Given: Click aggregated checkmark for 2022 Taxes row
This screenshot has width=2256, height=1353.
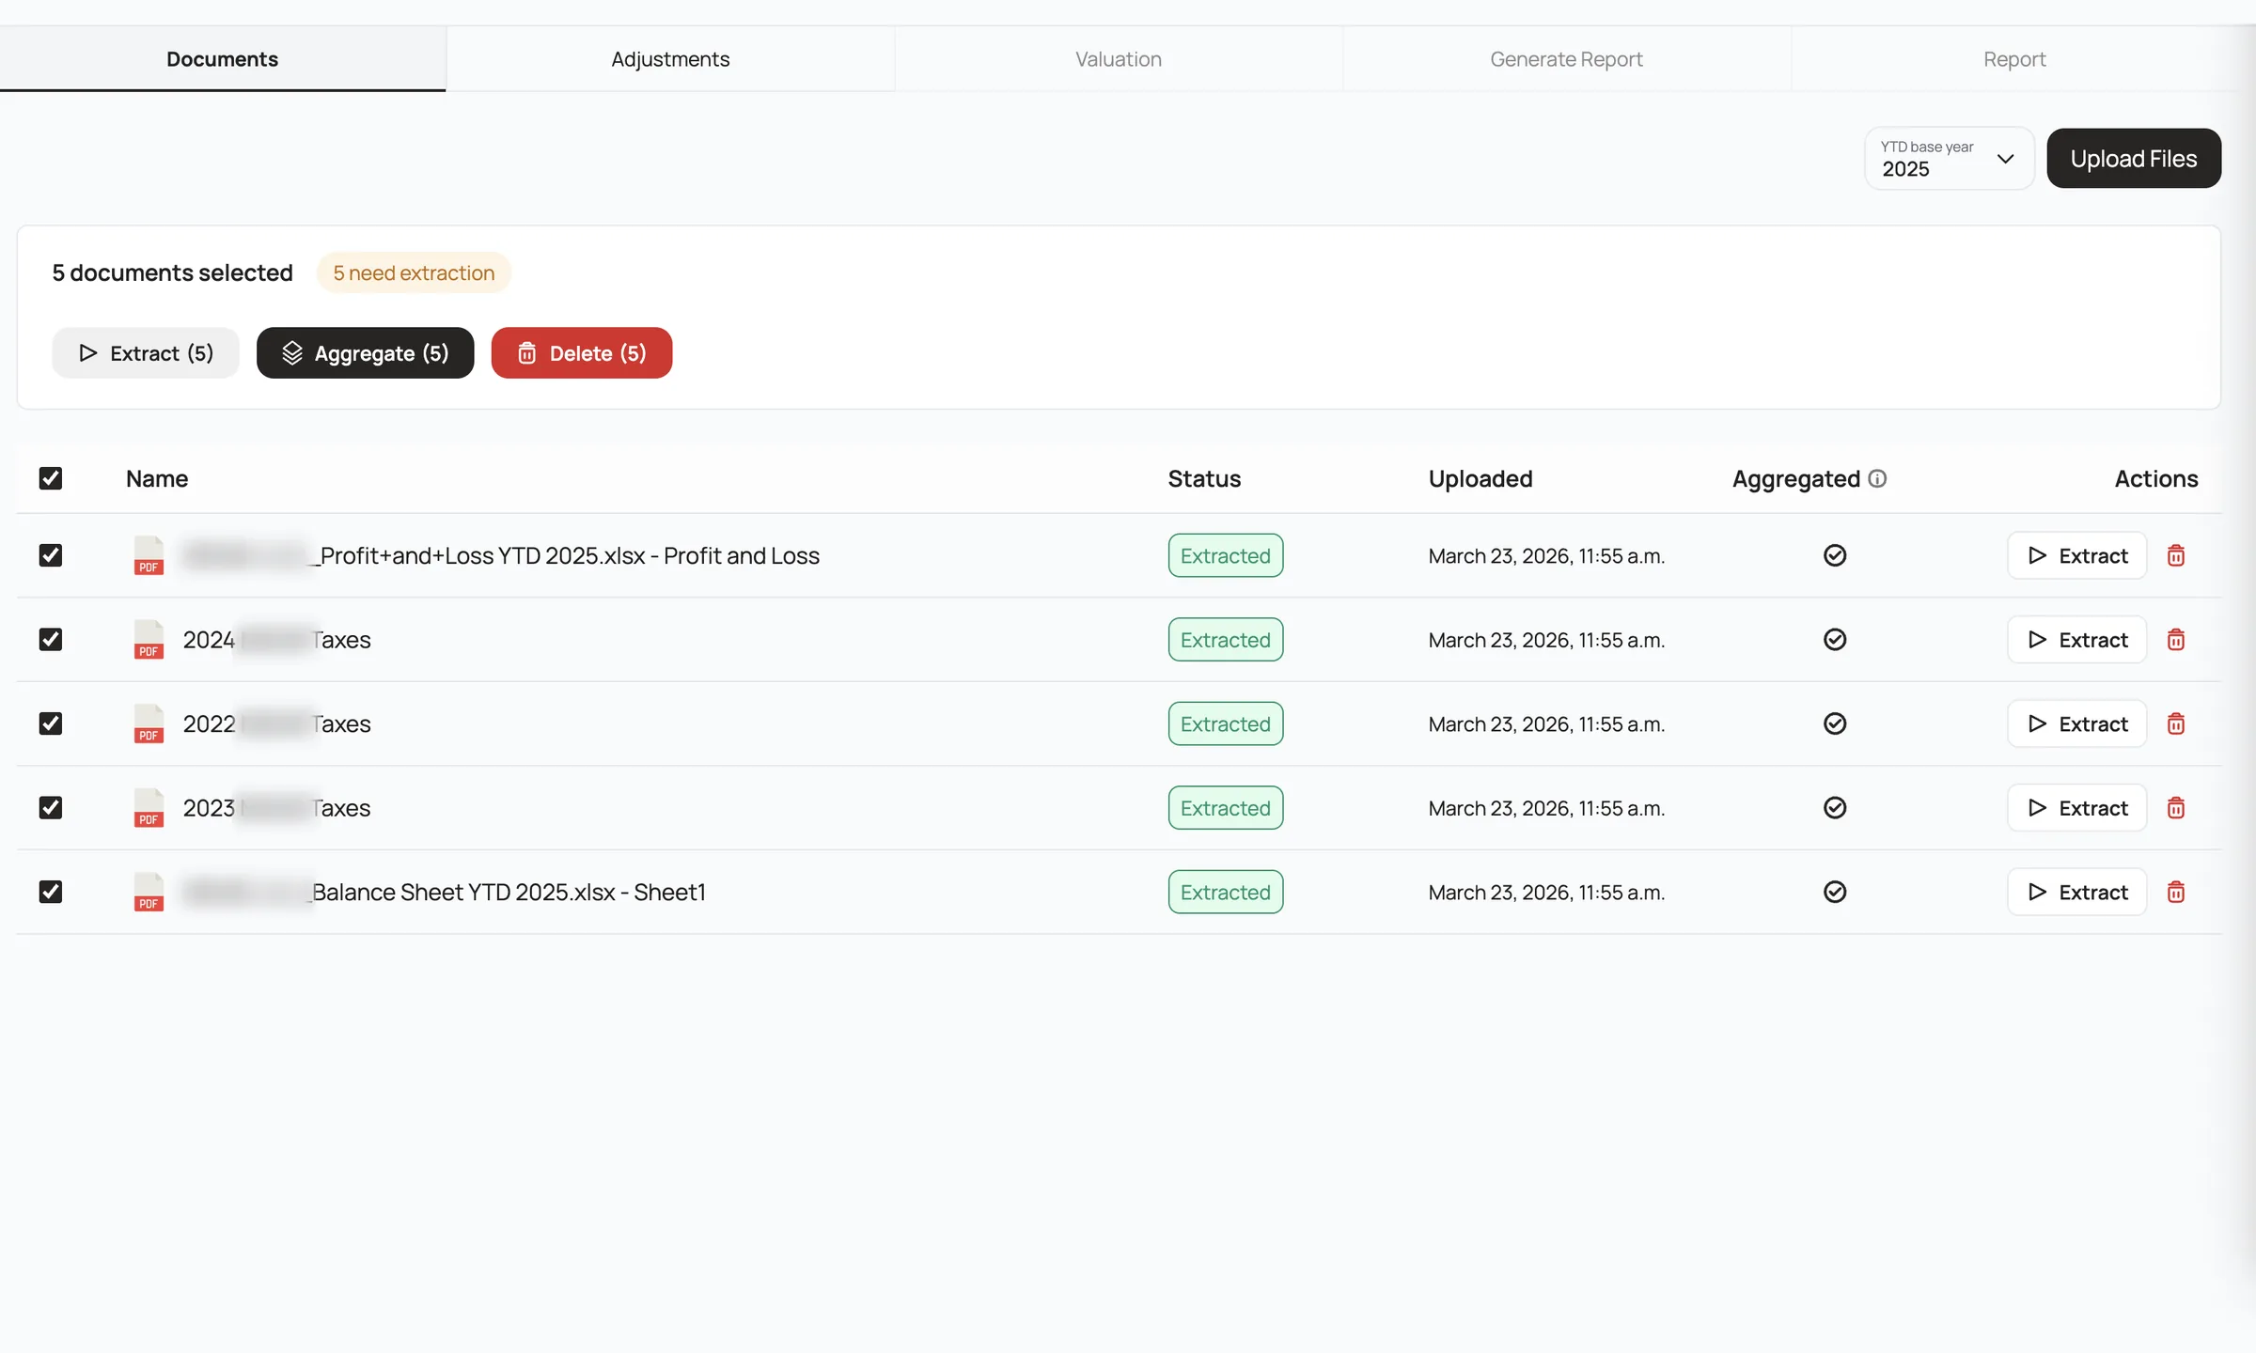Looking at the screenshot, I should click(1835, 723).
